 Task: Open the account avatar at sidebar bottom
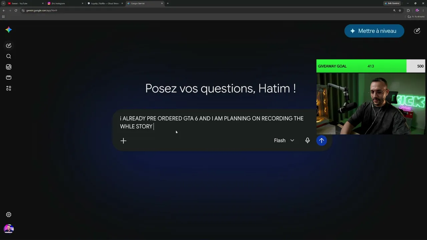click(x=9, y=229)
